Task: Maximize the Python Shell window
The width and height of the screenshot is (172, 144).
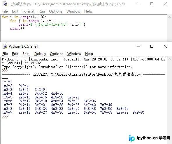Action: (152, 46)
